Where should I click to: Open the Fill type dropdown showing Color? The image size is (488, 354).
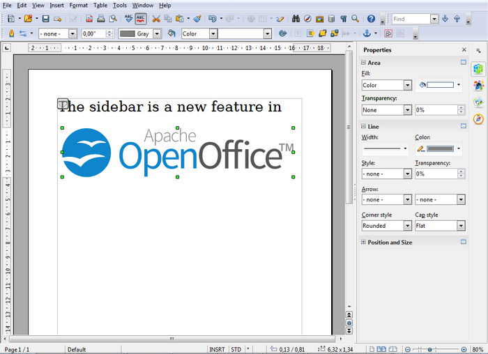coord(386,85)
